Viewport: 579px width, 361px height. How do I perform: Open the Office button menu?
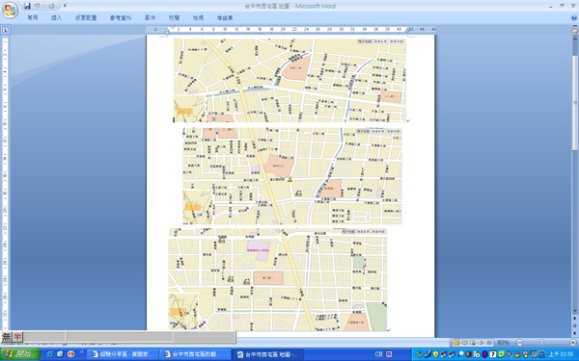[x=10, y=10]
